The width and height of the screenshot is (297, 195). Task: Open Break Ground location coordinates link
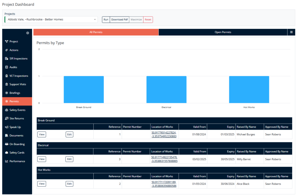164,135
